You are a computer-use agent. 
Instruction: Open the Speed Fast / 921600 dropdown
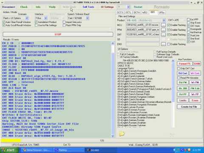[x=78, y=18]
